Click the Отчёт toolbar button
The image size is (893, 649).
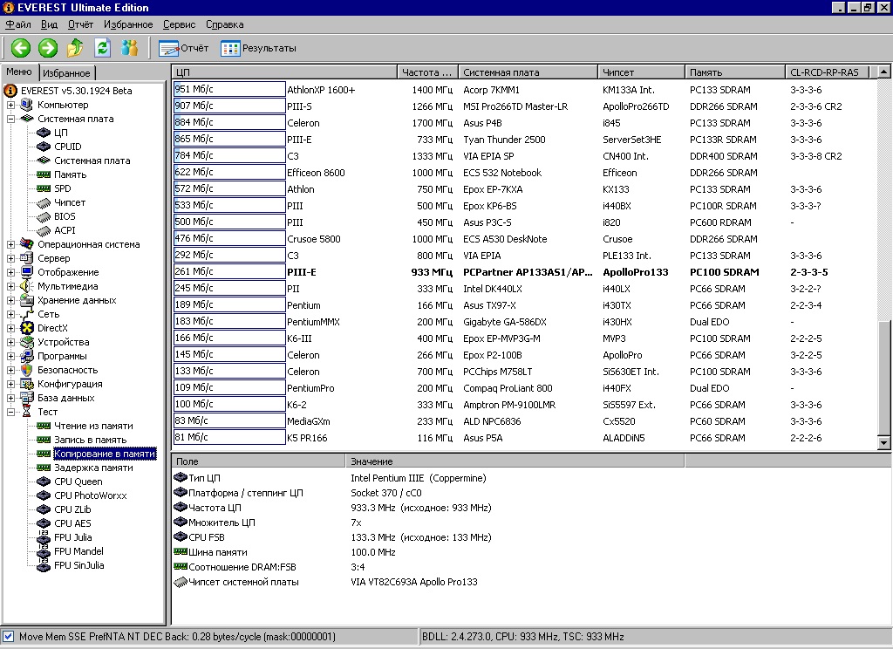pyautogui.click(x=184, y=48)
